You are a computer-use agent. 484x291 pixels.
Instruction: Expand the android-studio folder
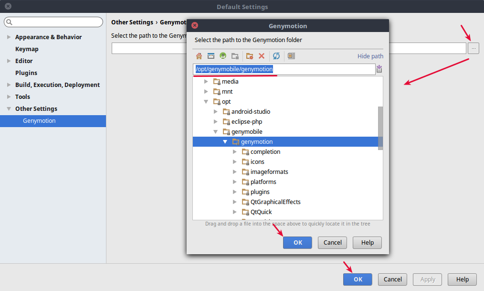[216, 112]
